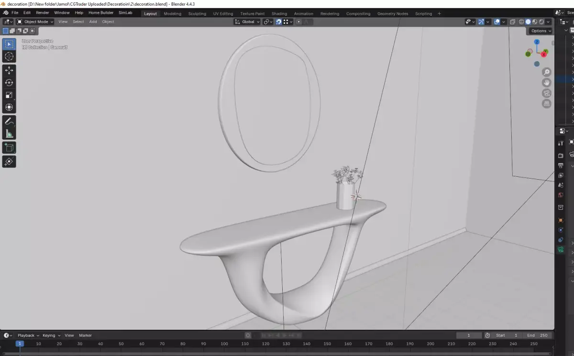Switch to Rendered viewport shading
Image resolution: width=574 pixels, height=356 pixels.
[541, 22]
